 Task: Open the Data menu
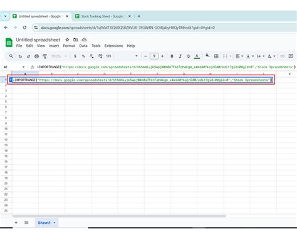pos(83,46)
